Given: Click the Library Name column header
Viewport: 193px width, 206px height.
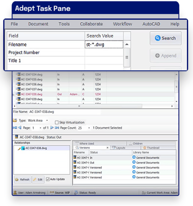Looking at the screenshot, I should pos(154,153).
